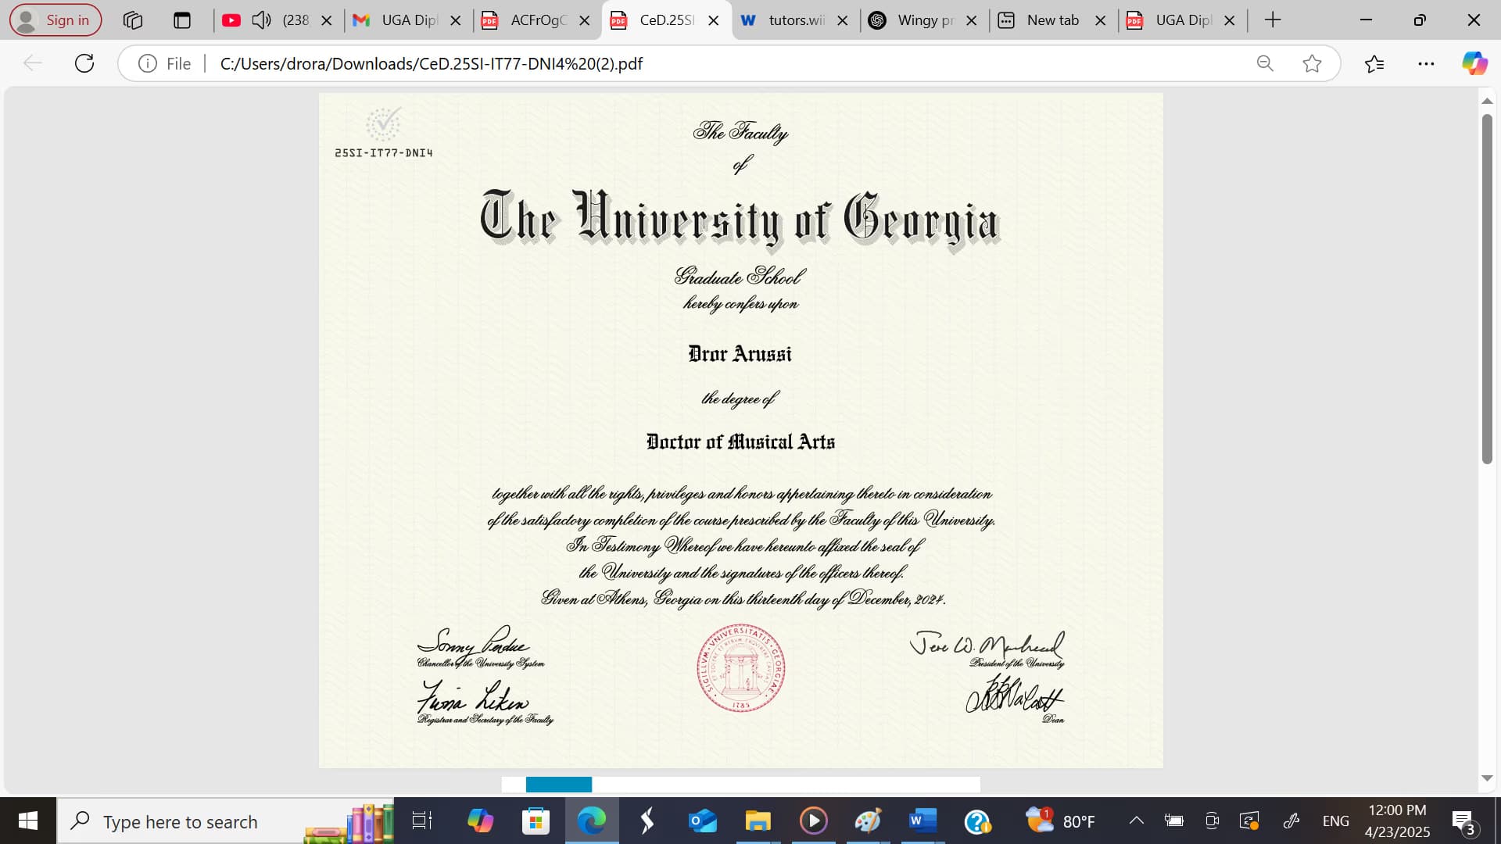Mute the YouTube tab audio
The width and height of the screenshot is (1501, 844).
[261, 20]
